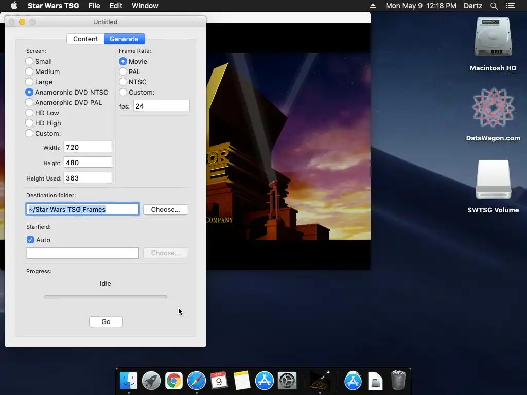Open Safari compass in Dock

coord(196,381)
